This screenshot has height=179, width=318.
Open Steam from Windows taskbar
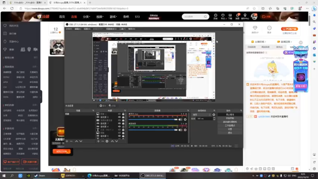[40, 176]
